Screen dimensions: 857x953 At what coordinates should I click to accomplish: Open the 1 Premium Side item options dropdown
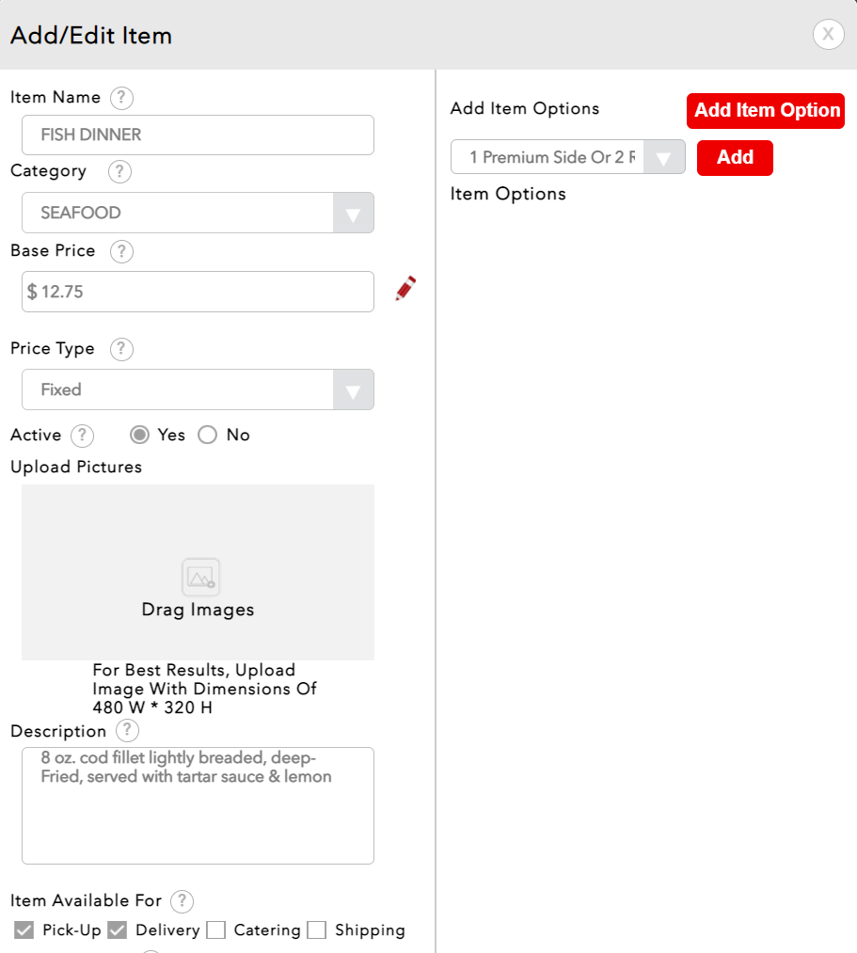click(x=567, y=158)
